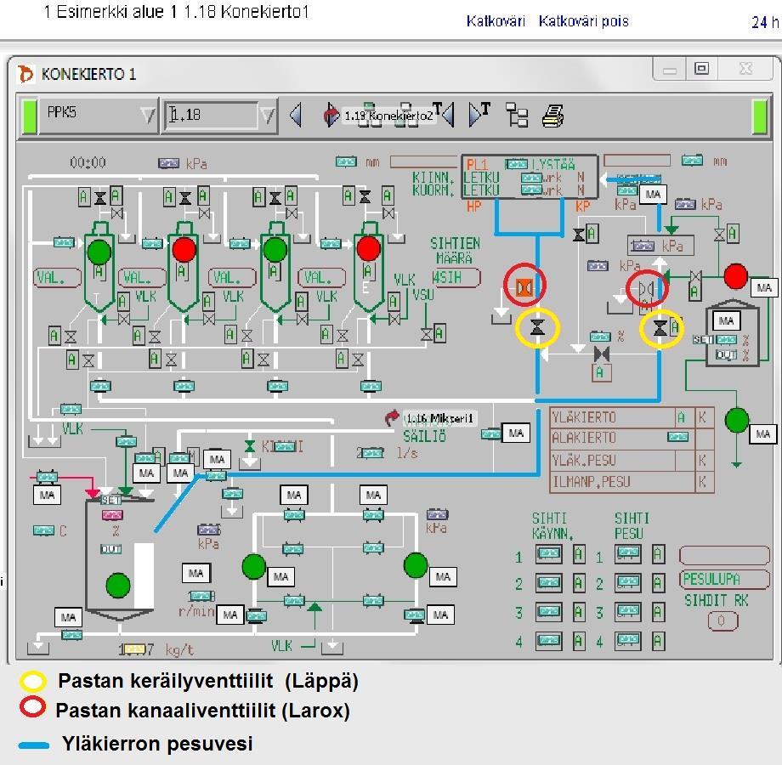Open the PPK5 dropdown
The image size is (782, 765).
point(148,116)
